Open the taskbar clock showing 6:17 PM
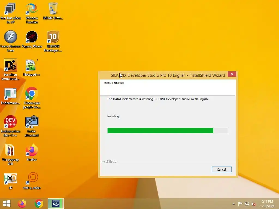Image resolution: width=279 pixels, height=209 pixels. click(267, 204)
